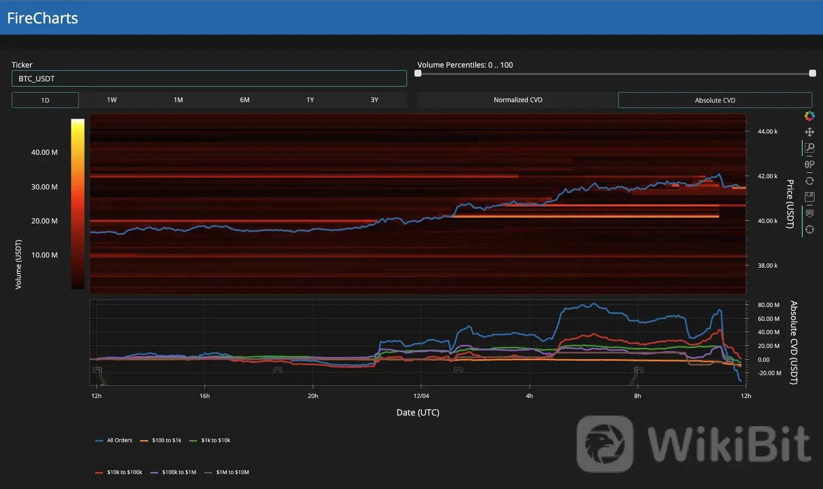Image resolution: width=823 pixels, height=489 pixels.
Task: Click the Reset chart view icon
Action: pos(809,181)
